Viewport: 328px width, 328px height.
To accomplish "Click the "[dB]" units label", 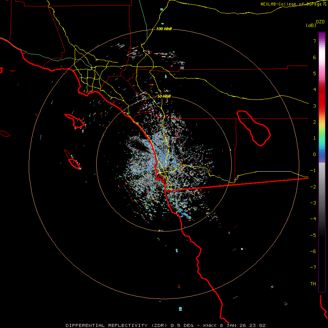I will (311, 25).
